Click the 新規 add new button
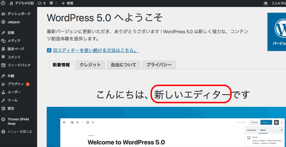 click(68, 3)
